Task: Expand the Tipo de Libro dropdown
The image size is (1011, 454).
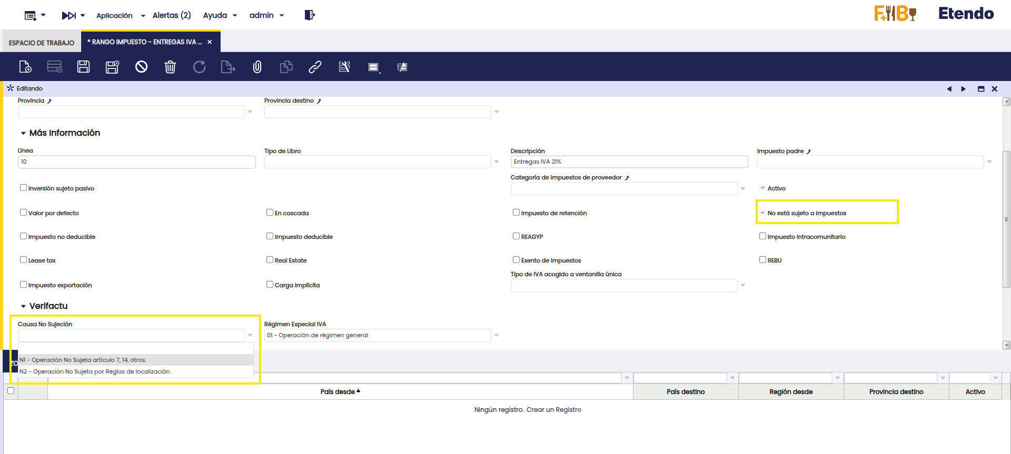Action: [496, 162]
